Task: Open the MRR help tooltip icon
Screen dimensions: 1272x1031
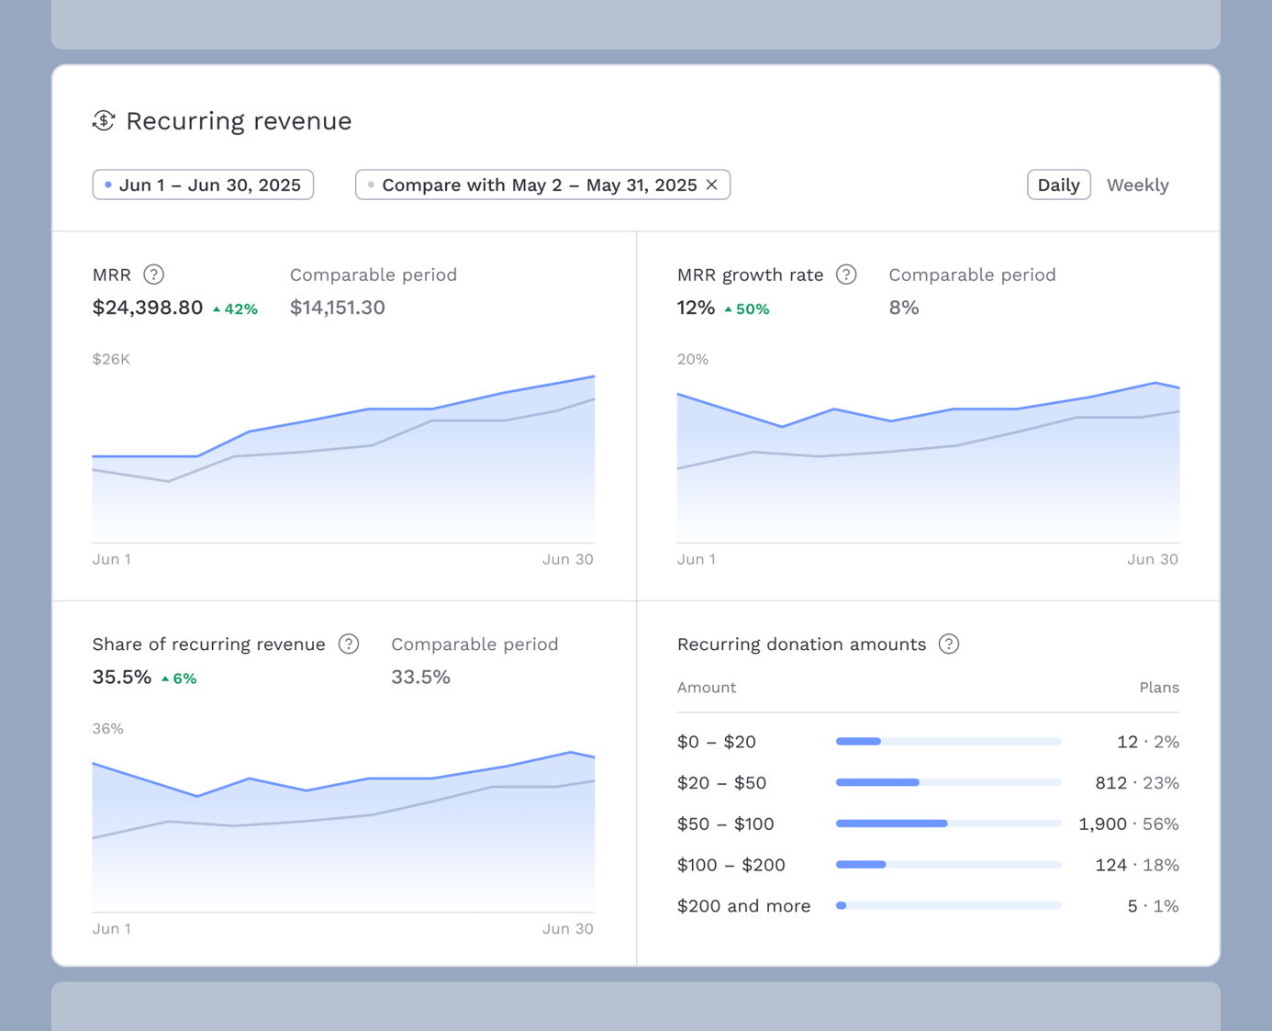Action: [x=154, y=275]
